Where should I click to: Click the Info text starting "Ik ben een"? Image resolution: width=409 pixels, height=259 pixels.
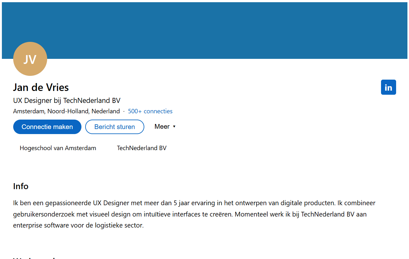28,203
